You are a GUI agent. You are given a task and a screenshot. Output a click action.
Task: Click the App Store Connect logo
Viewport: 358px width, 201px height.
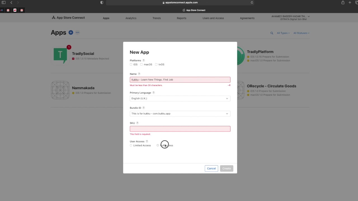pos(68,18)
